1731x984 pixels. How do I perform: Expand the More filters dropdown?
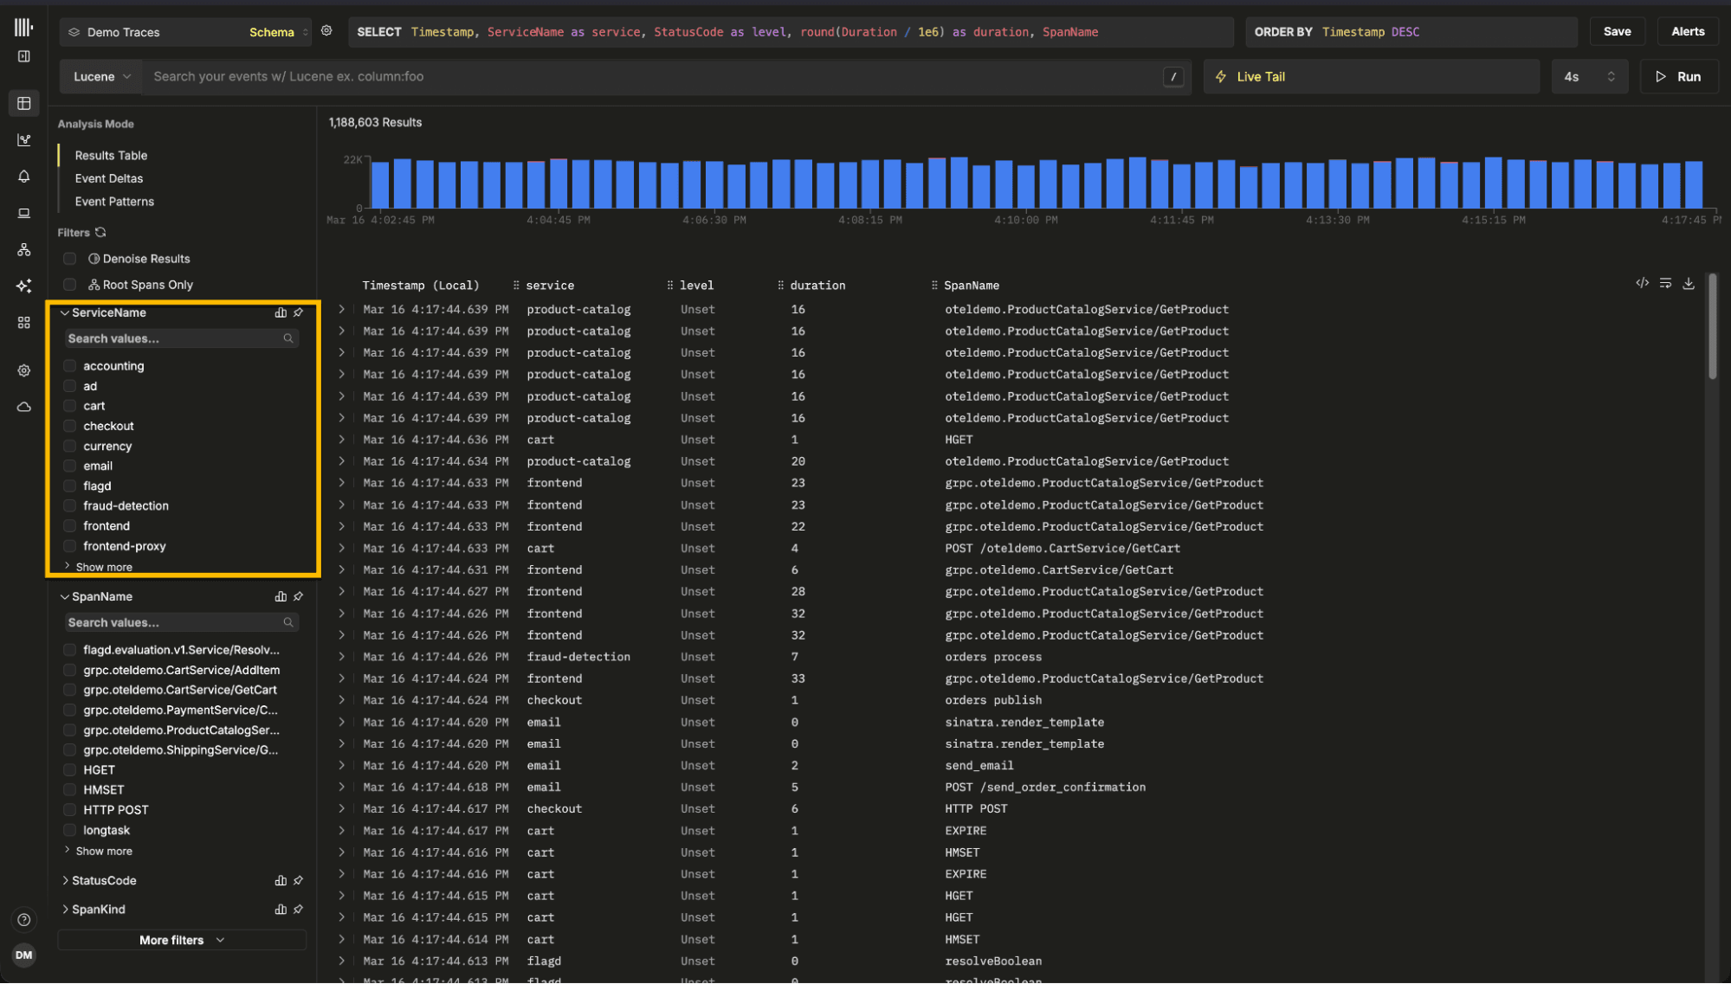pyautogui.click(x=182, y=940)
